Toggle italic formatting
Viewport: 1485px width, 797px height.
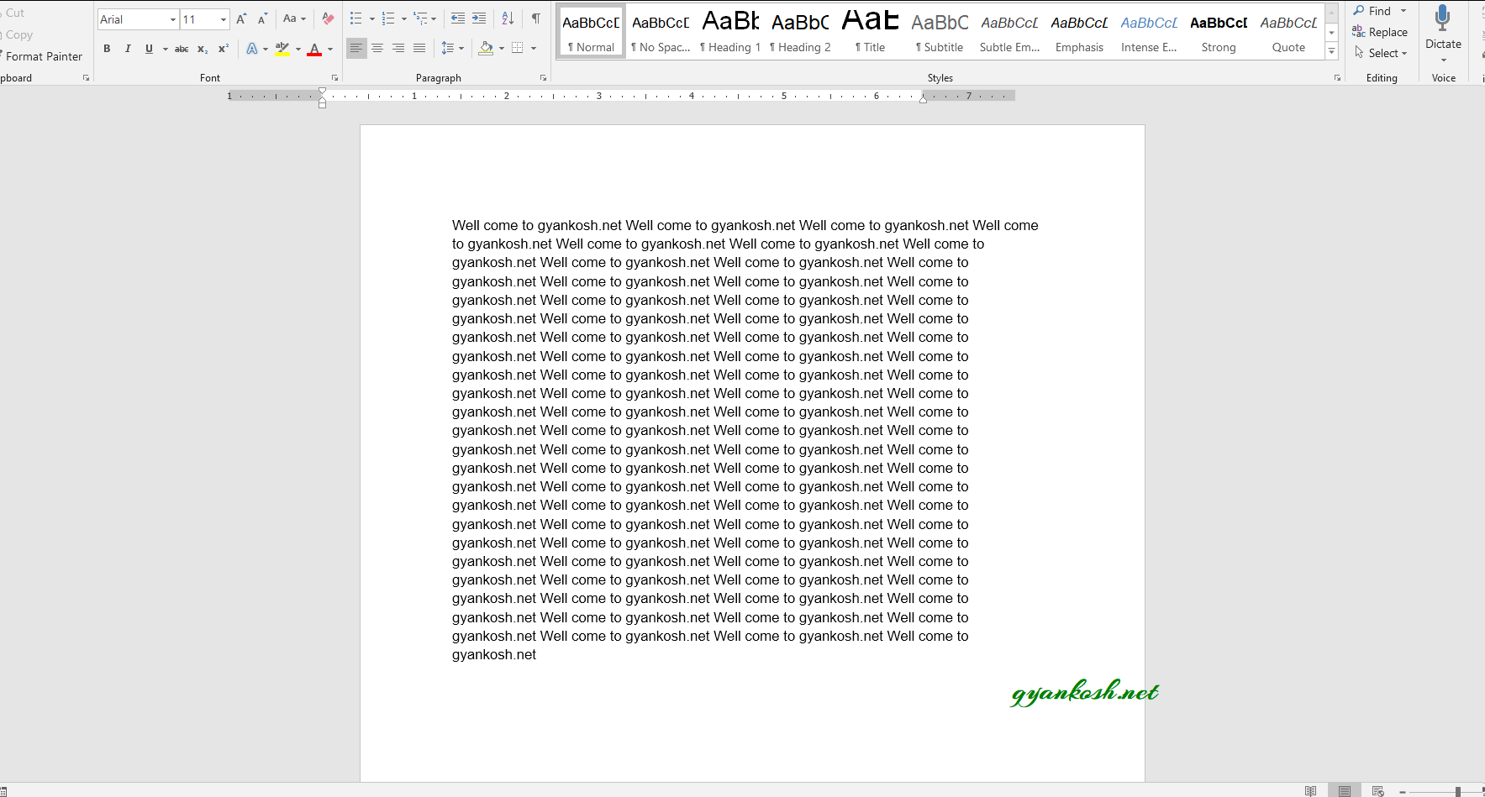tap(127, 49)
